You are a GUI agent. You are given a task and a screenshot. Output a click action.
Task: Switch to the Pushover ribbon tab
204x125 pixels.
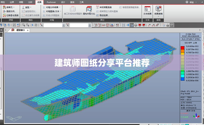51,2
